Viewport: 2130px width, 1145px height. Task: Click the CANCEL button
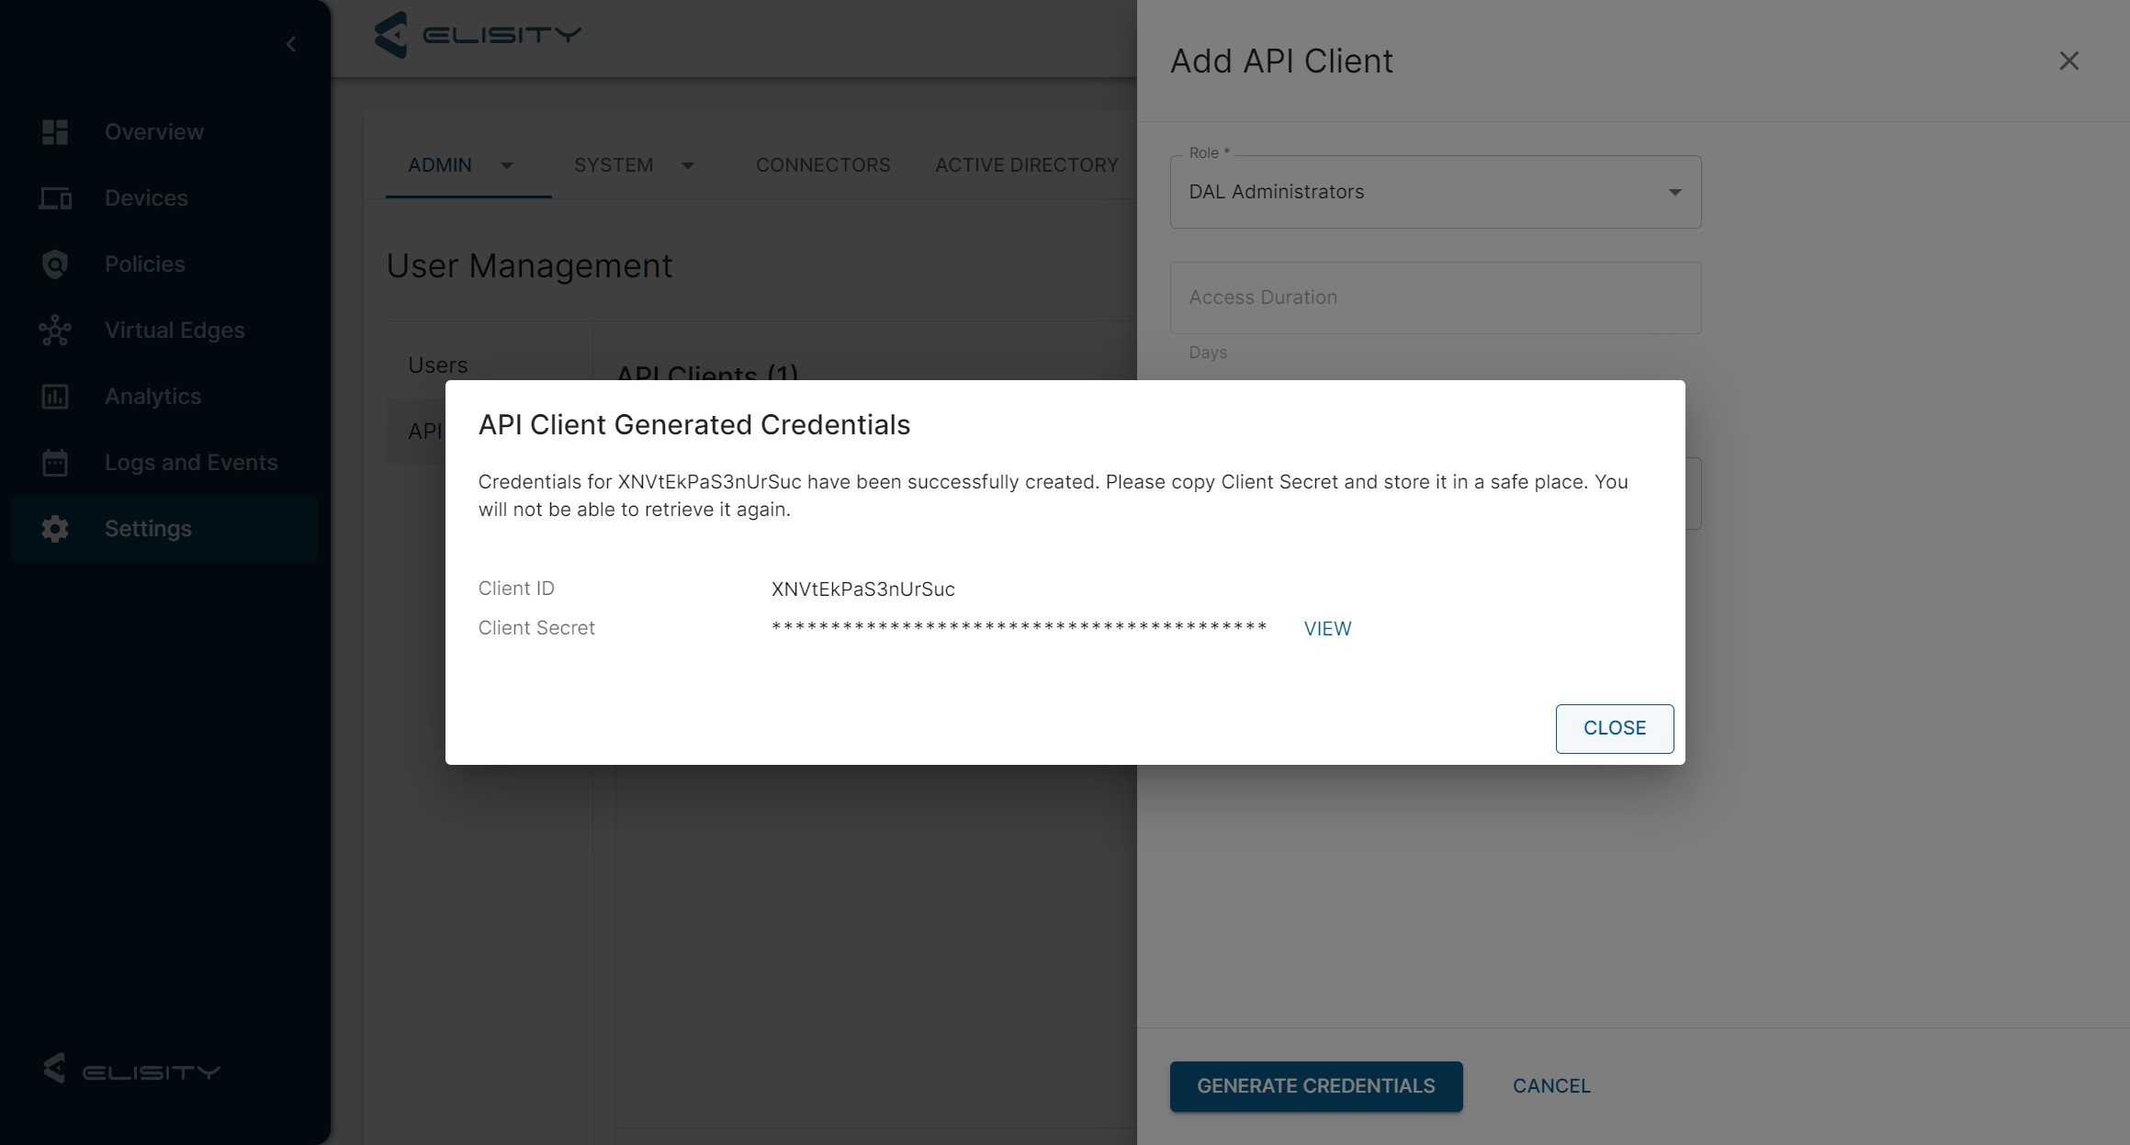tap(1551, 1086)
